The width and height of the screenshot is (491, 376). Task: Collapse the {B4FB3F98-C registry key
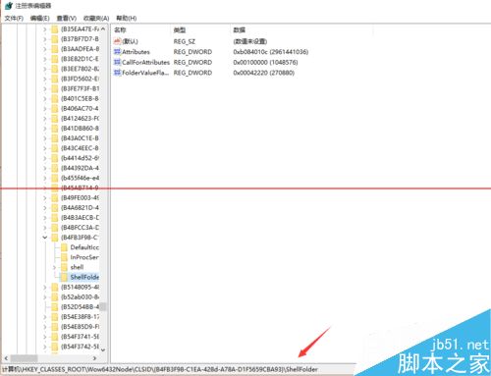coord(45,238)
